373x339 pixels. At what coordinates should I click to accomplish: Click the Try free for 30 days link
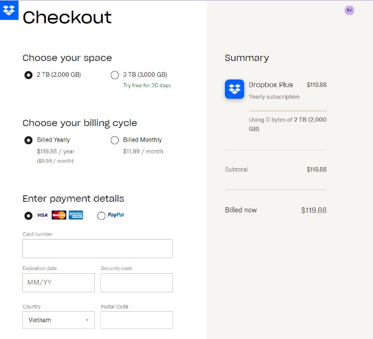click(147, 85)
